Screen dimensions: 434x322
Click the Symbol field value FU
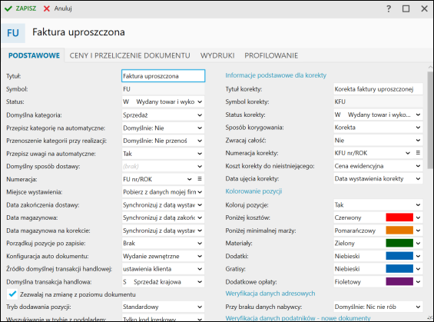coord(163,89)
